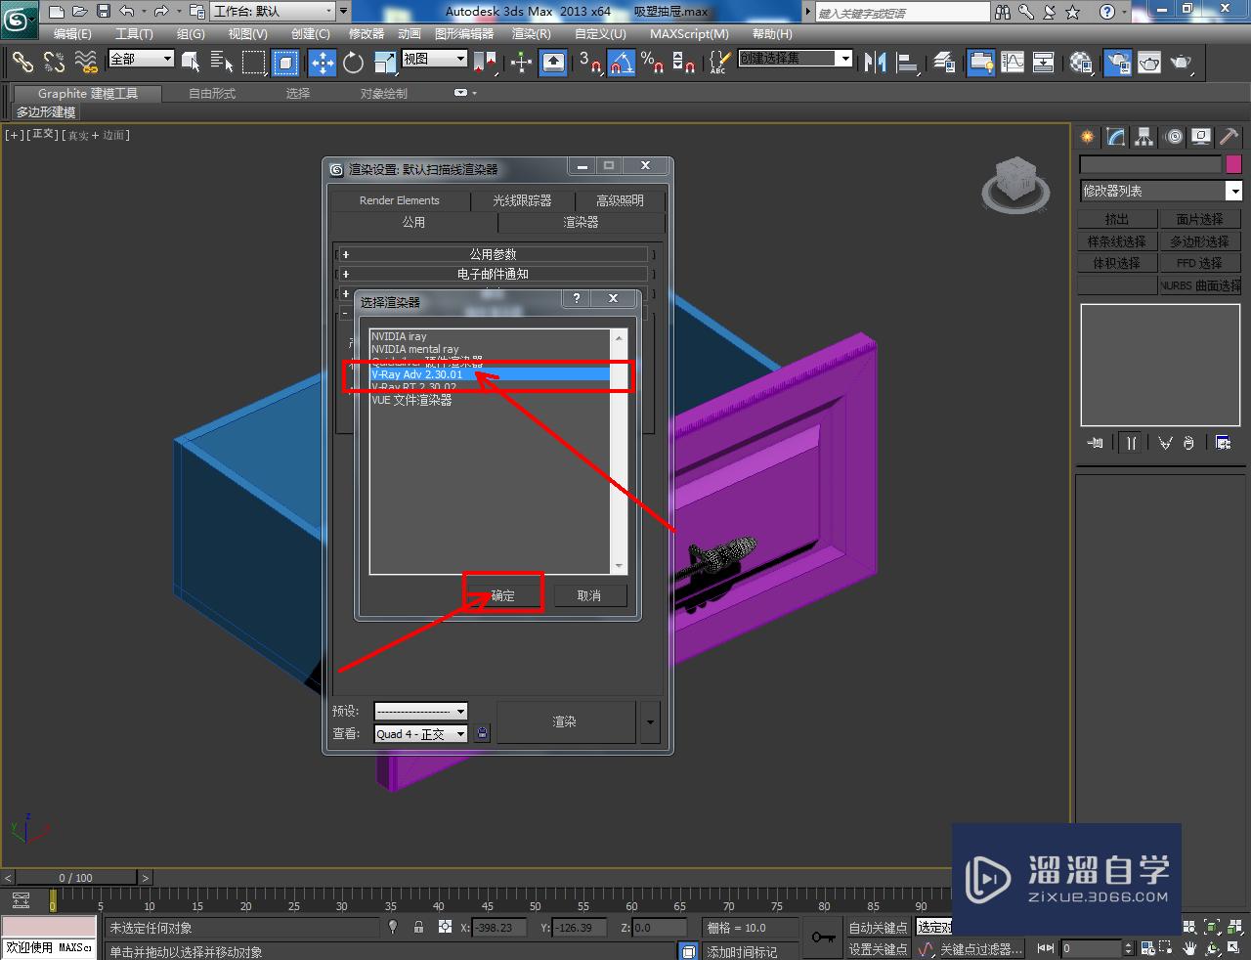Toggle Percent Snap
1251x960 pixels.
click(x=653, y=63)
